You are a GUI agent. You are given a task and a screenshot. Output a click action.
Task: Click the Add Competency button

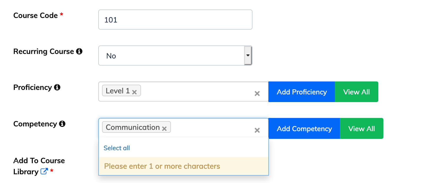pos(304,129)
